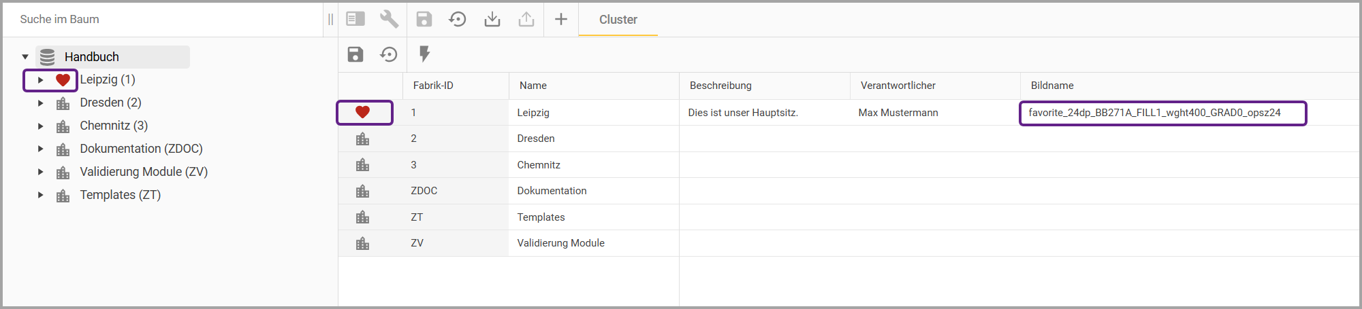Click the upload export icon
This screenshot has width=1362, height=309.
pos(526,19)
